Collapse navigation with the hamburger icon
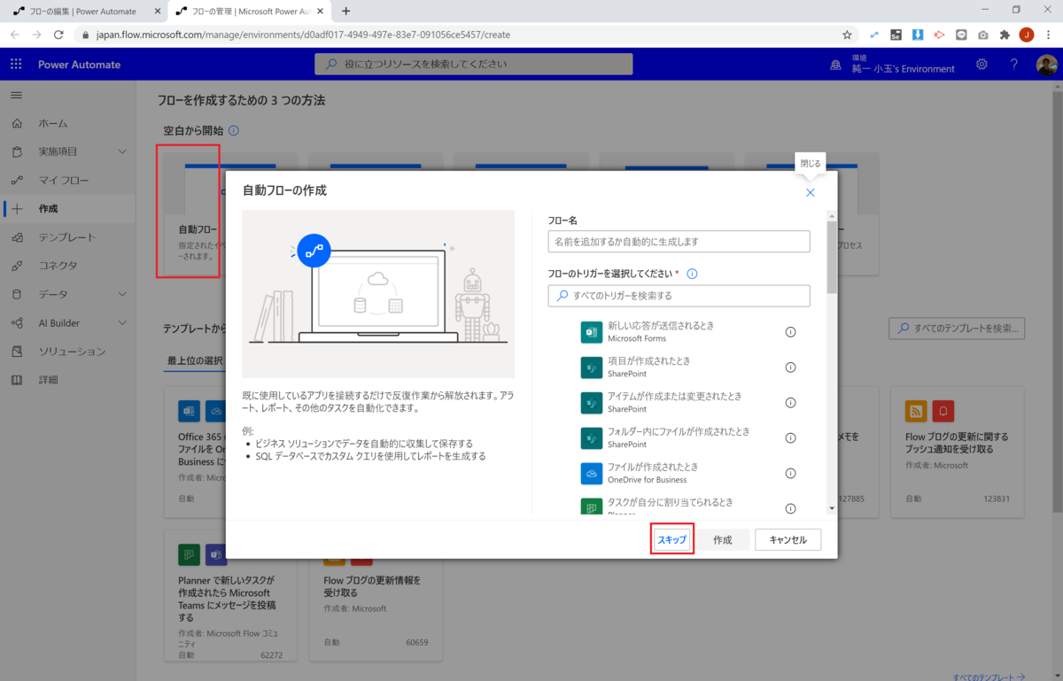Viewport: 1063px width, 681px height. [x=15, y=95]
